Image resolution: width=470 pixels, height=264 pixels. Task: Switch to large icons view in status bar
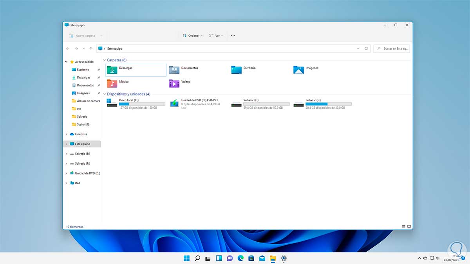click(x=409, y=226)
